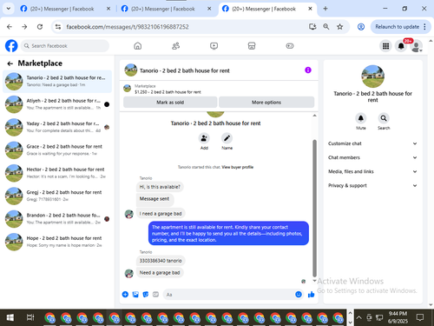This screenshot has height=326, width=434.
Task: Click the browser address bar URL
Action: tap(128, 27)
